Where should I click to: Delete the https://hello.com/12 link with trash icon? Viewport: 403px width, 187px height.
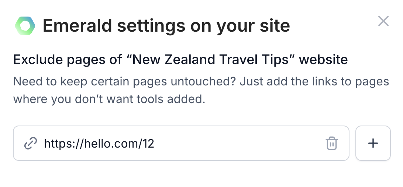(x=331, y=143)
